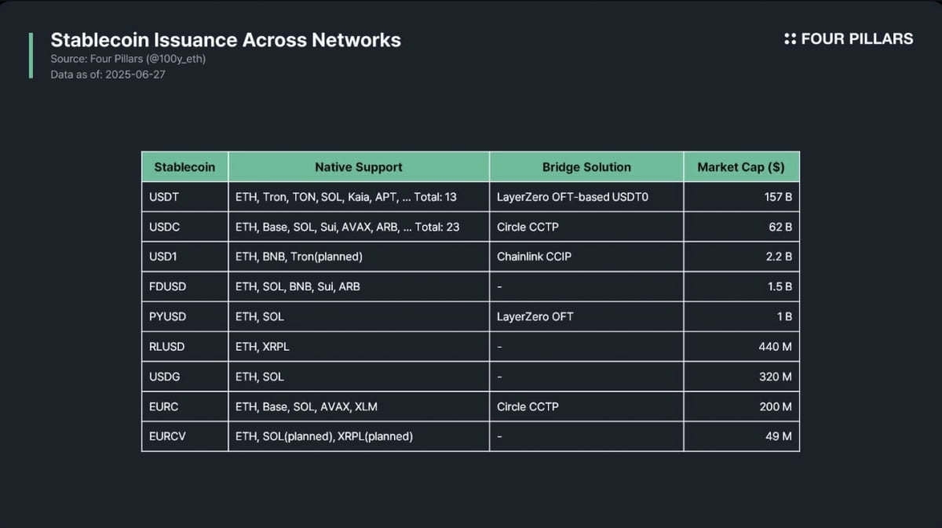Select the EURC row label
This screenshot has height=528, width=942.
pyautogui.click(x=164, y=406)
